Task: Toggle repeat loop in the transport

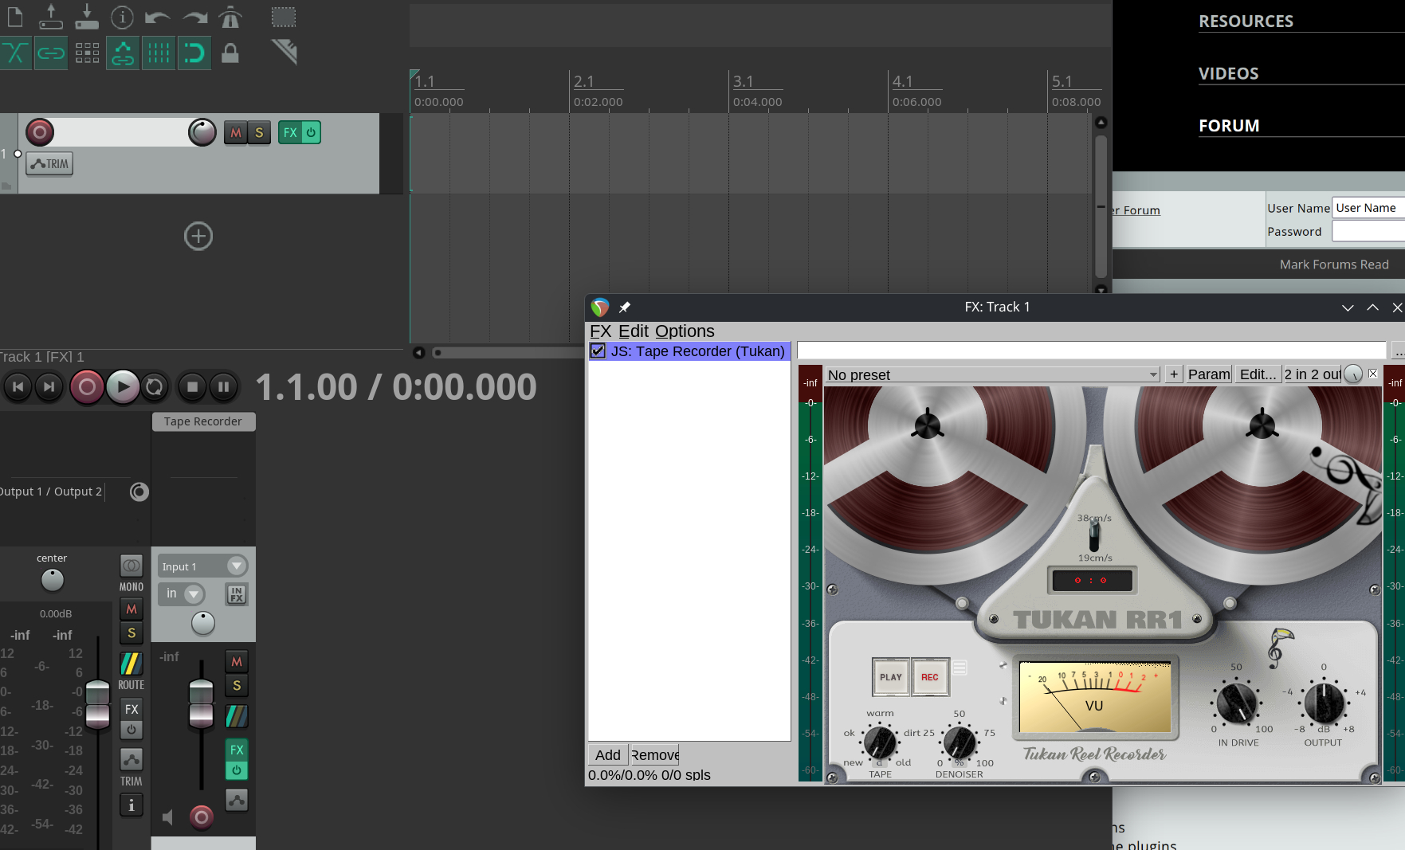Action: [x=155, y=387]
